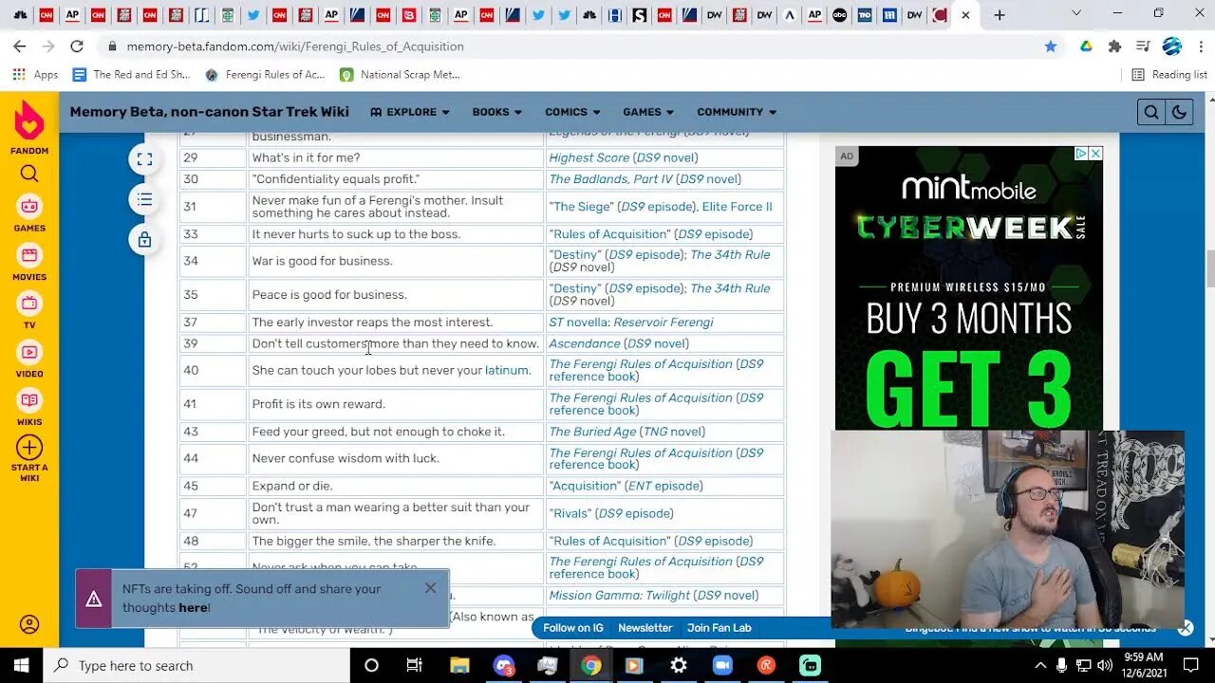The height and width of the screenshot is (683, 1215).
Task: Click the wiki header search icon
Action: coord(1151,112)
